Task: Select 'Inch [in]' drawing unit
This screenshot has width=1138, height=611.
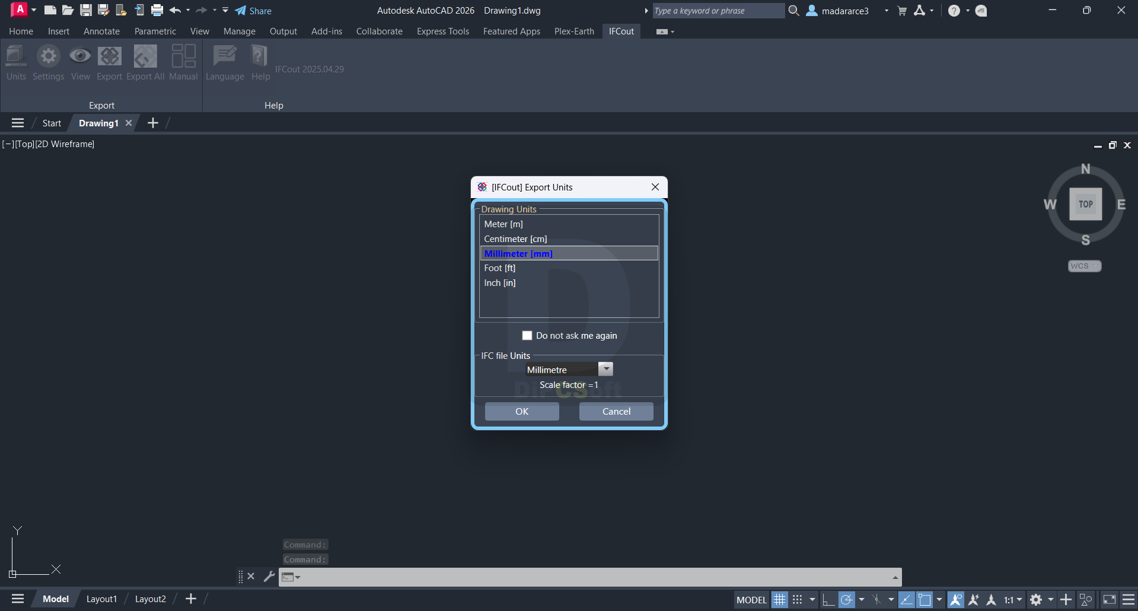Action: click(x=569, y=283)
